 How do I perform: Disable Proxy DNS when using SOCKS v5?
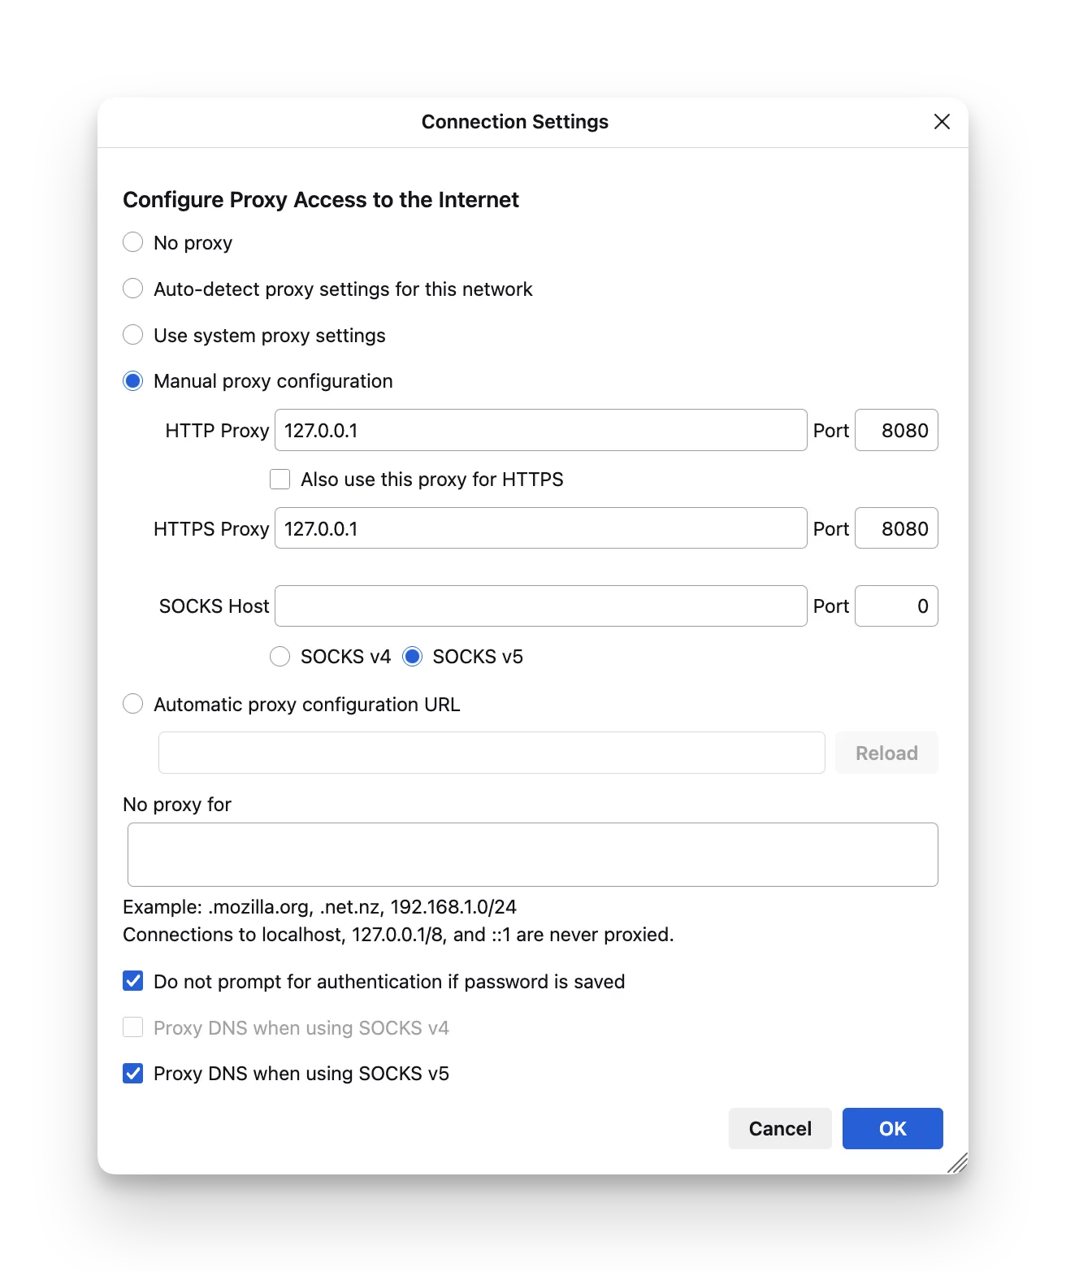point(133,1074)
